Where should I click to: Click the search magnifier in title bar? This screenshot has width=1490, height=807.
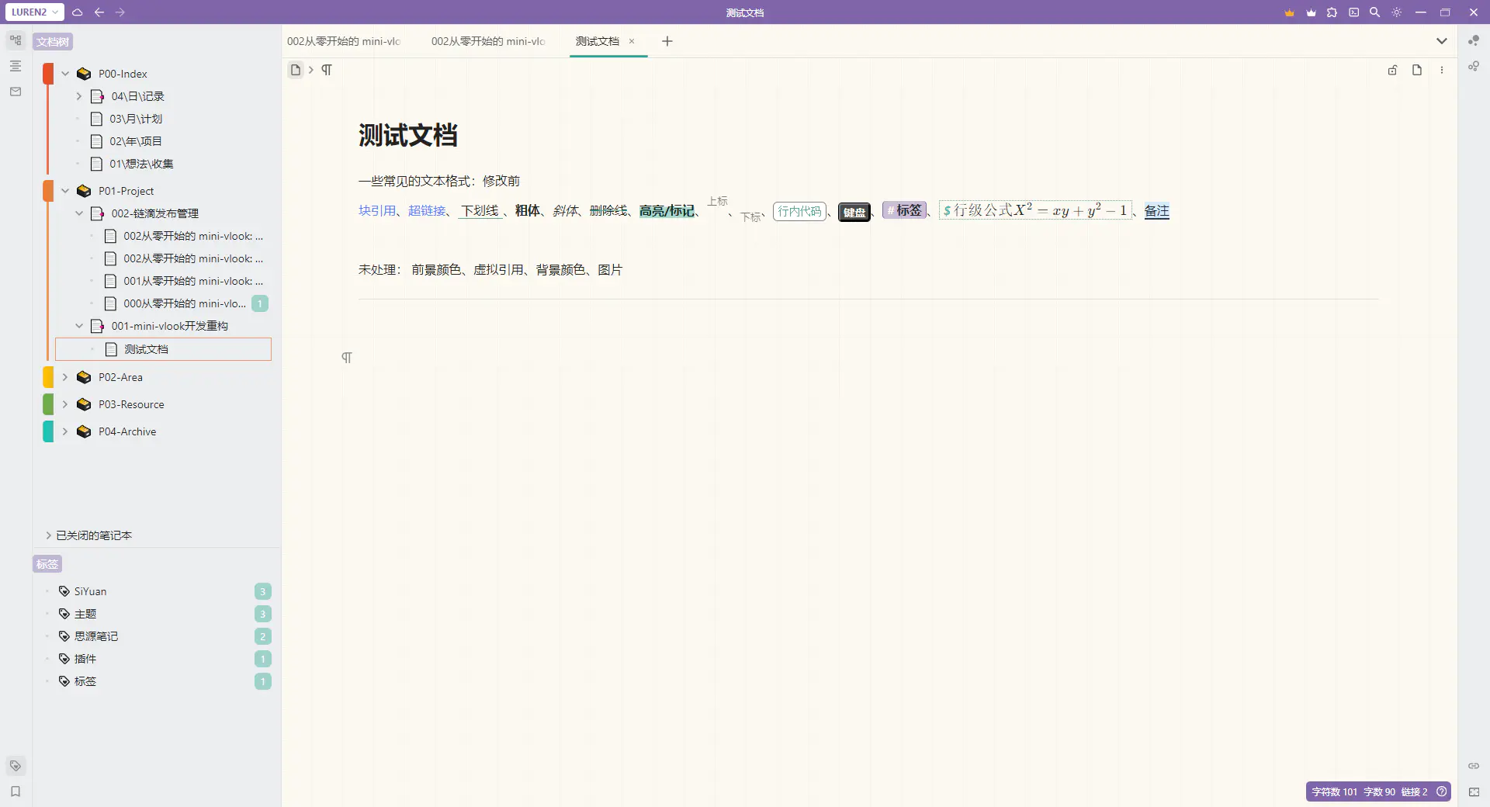pyautogui.click(x=1374, y=12)
